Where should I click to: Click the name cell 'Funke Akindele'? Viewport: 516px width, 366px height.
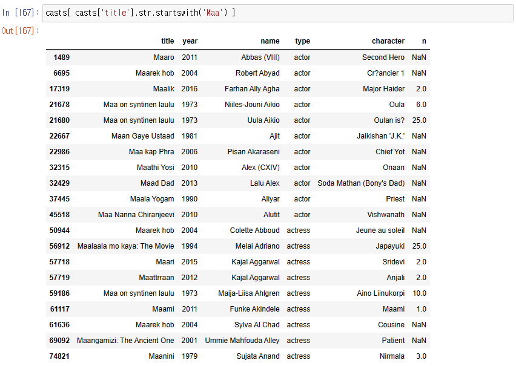(x=255, y=309)
